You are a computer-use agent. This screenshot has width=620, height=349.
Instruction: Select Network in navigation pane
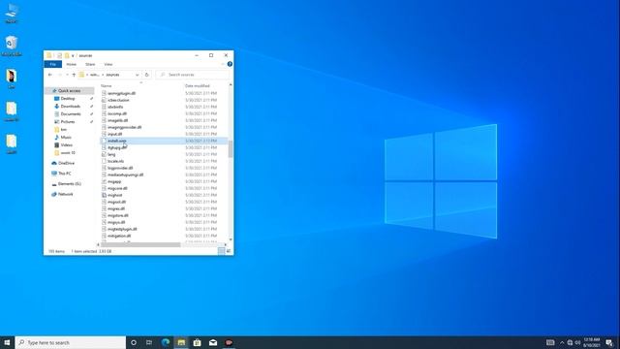[65, 194]
